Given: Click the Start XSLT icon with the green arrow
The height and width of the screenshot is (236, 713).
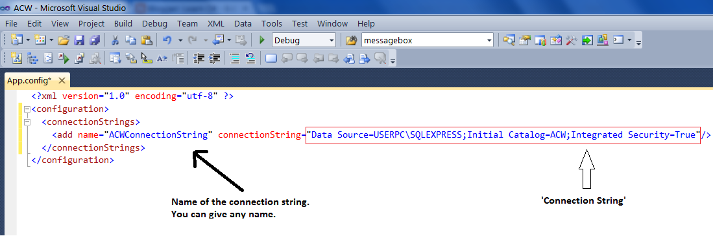Looking at the screenshot, I should 63,58.
